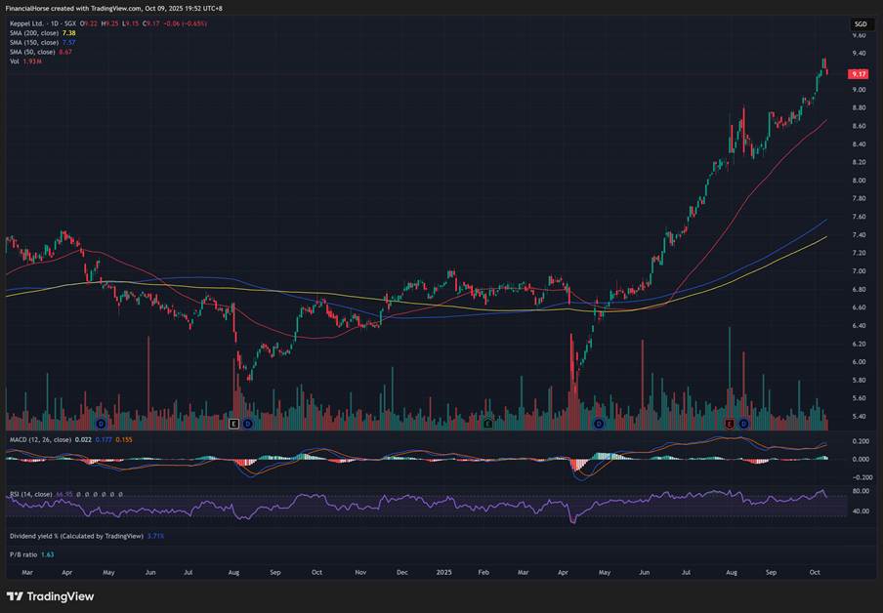Open the SGD currency selector
The height and width of the screenshot is (613, 883).
(x=860, y=23)
